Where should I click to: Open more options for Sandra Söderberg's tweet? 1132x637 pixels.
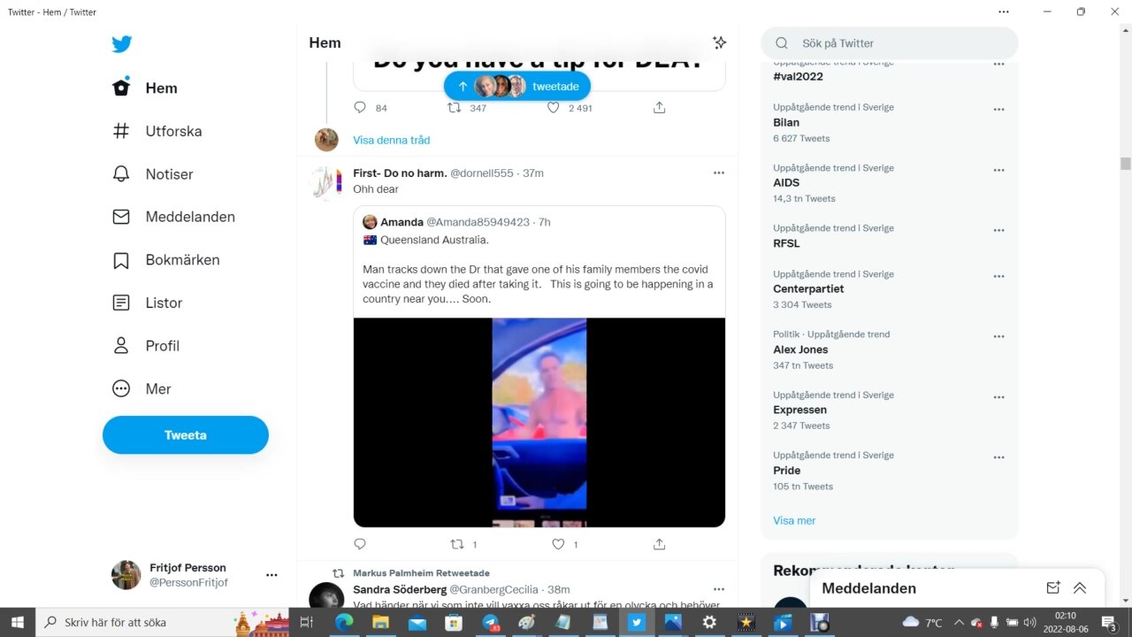(x=719, y=589)
